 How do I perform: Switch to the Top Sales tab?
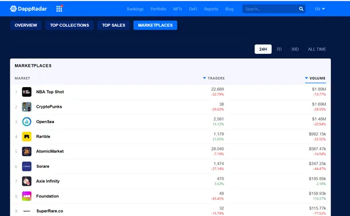(113, 25)
